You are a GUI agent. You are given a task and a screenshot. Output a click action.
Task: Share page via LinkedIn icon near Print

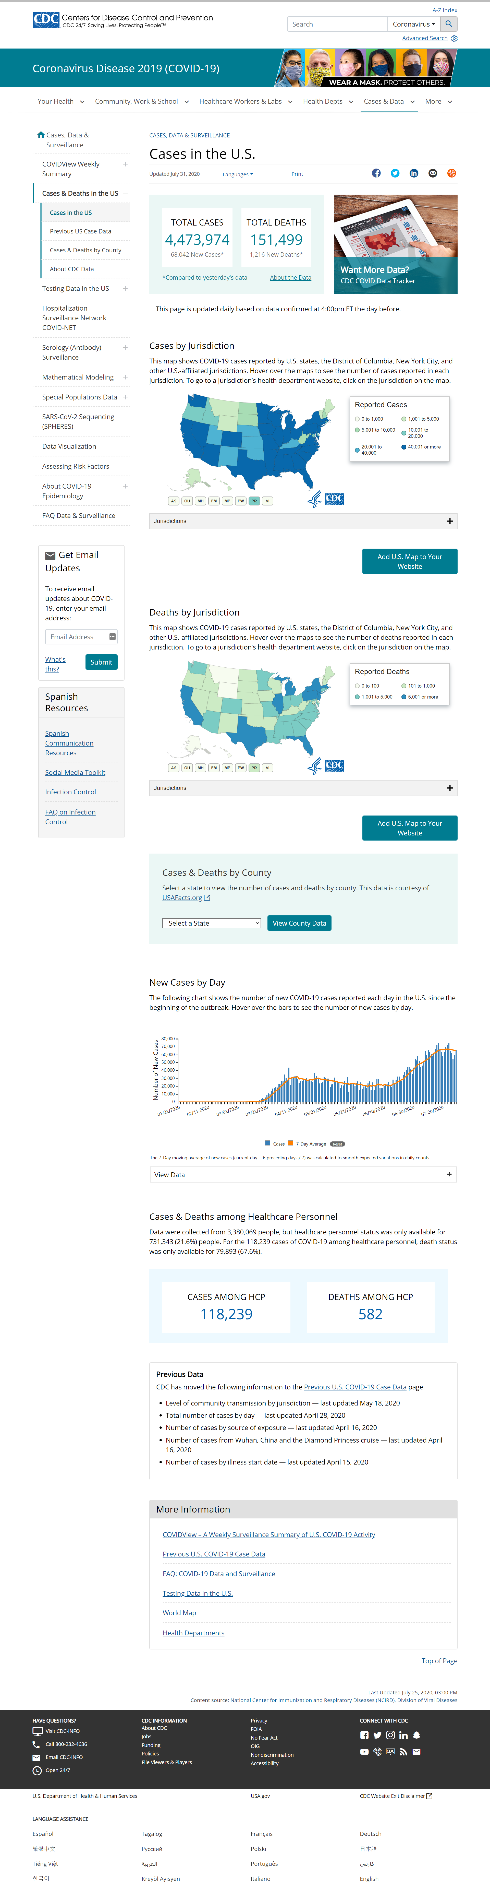414,174
